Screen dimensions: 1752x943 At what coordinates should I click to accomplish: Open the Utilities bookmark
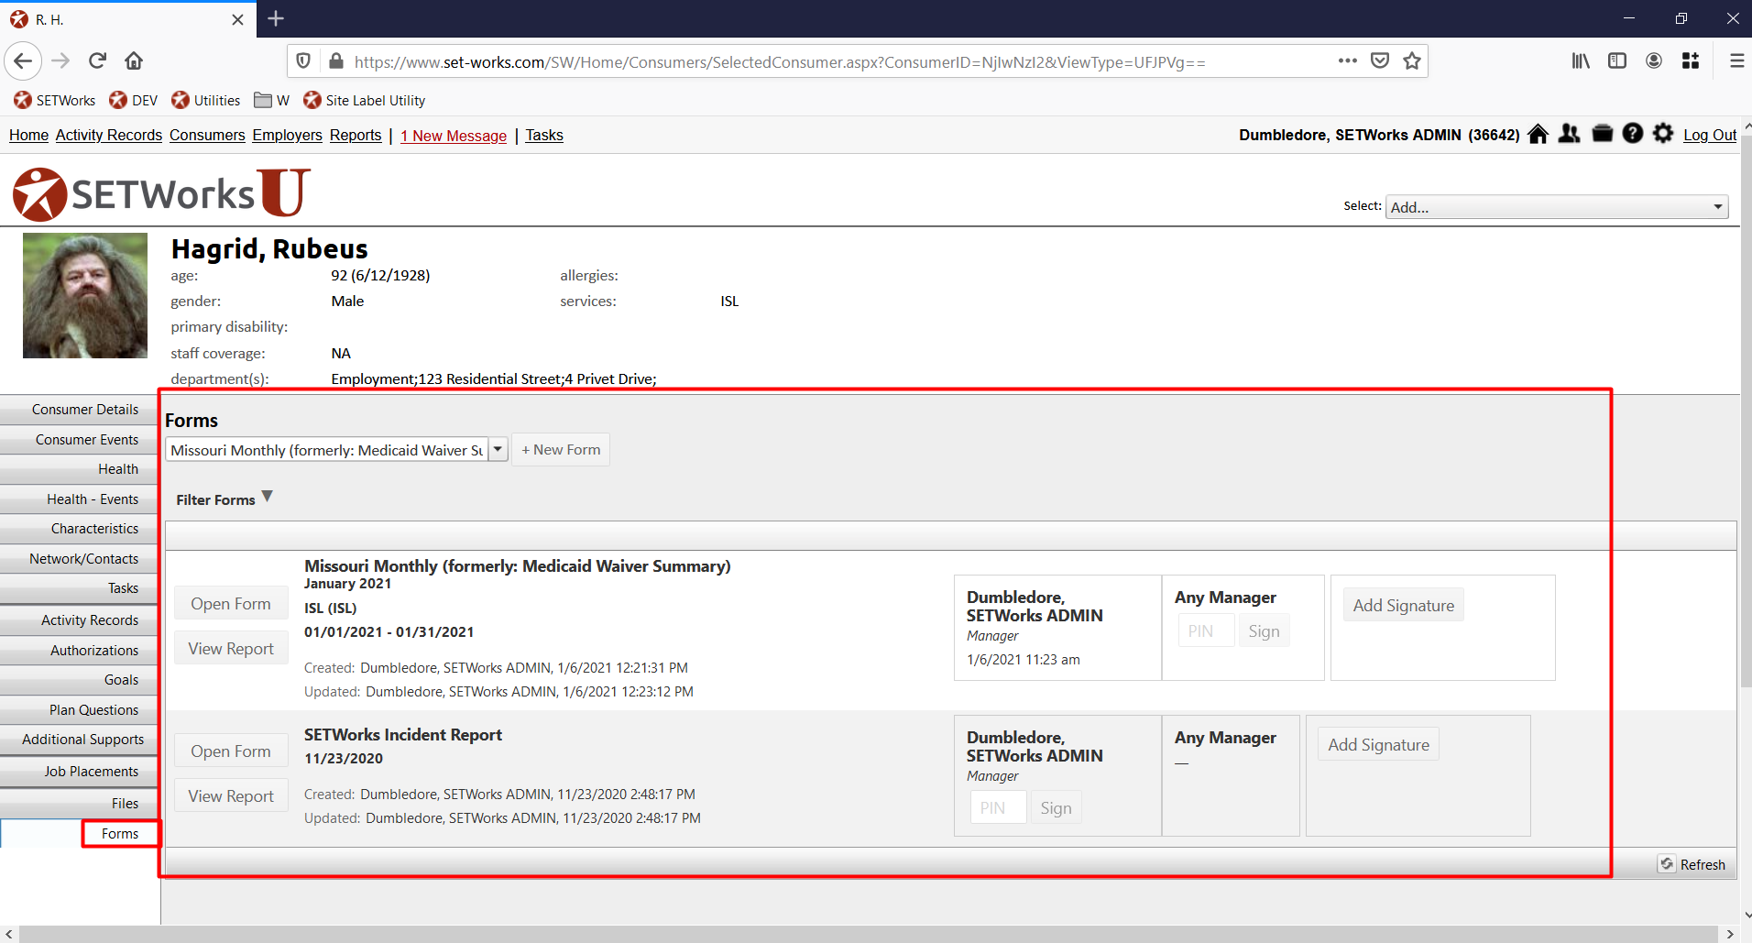coord(206,101)
